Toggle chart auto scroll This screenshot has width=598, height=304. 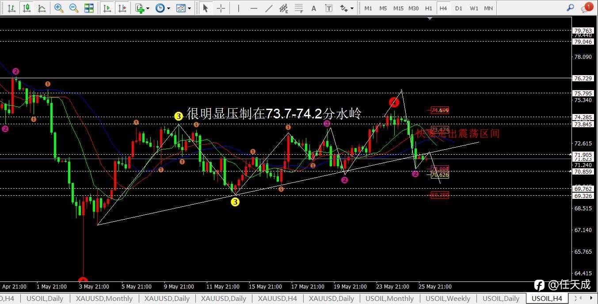(107, 8)
